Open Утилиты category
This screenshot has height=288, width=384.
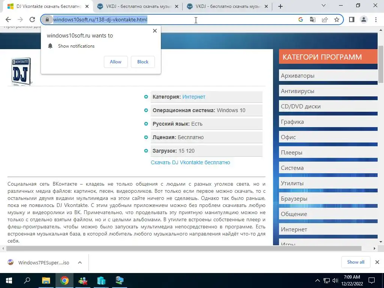328,183
